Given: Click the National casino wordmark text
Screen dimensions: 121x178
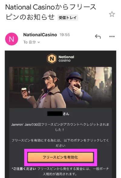Looking at the screenshot, I should pos(66,59).
